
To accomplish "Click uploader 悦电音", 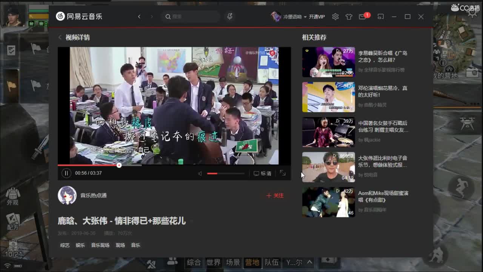I will coord(371,175).
